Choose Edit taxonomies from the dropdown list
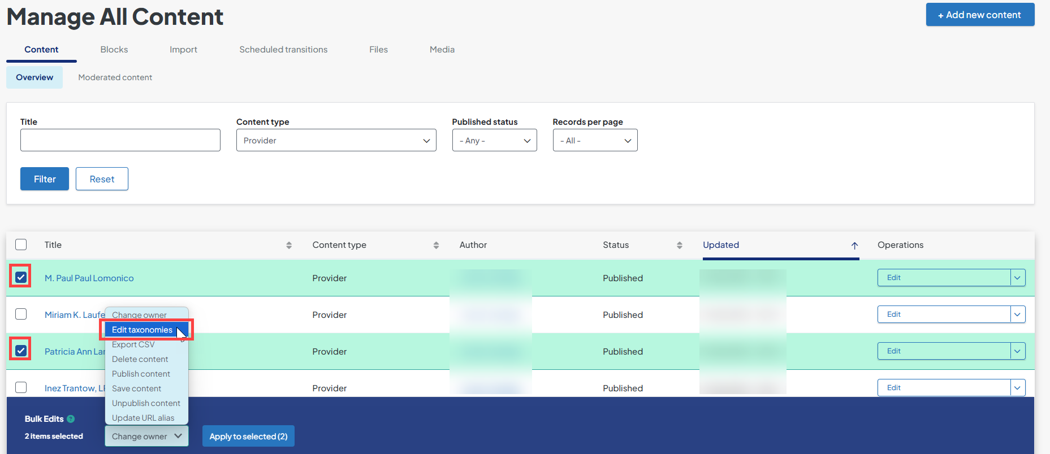 (x=146, y=330)
